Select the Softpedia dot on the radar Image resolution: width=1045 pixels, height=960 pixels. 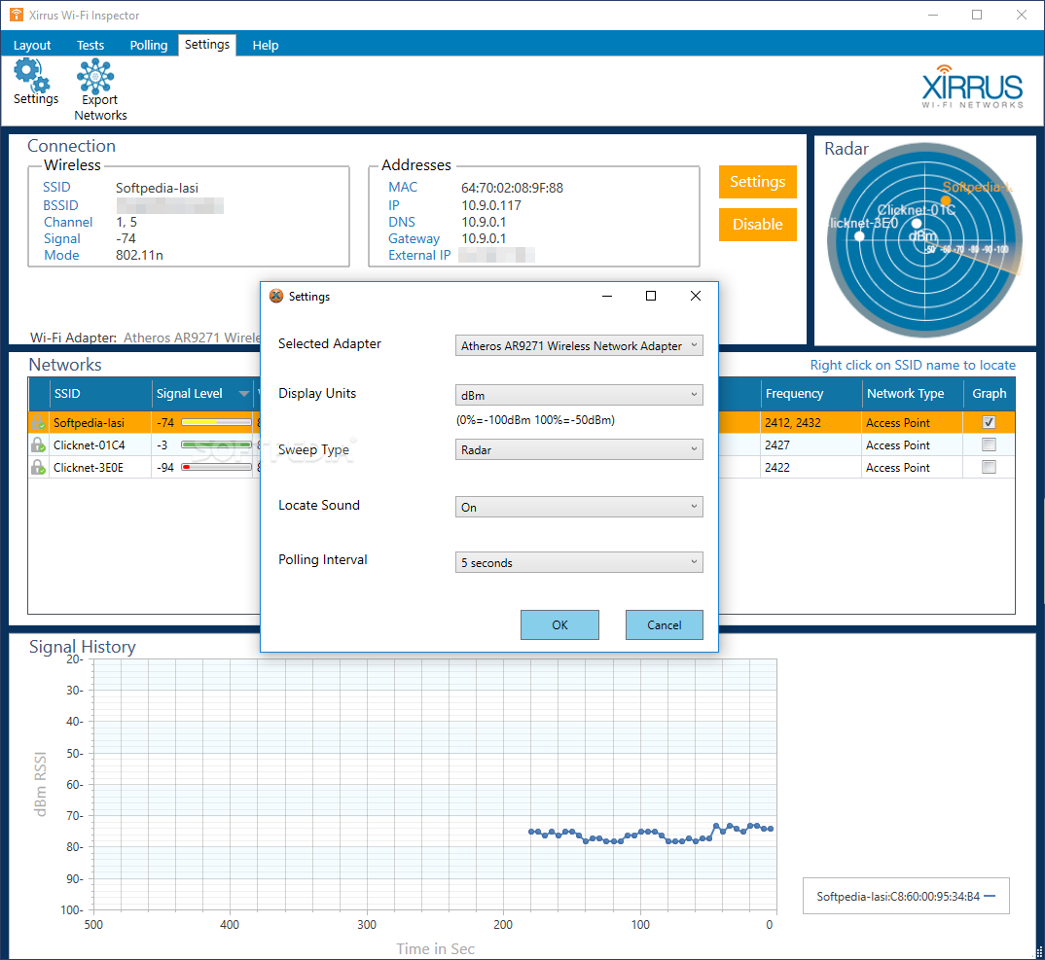point(946,199)
